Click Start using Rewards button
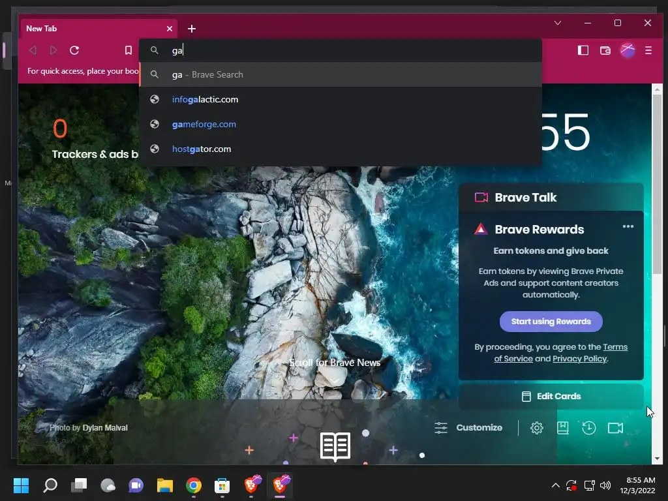Viewport: 668px width, 501px height. (x=551, y=322)
